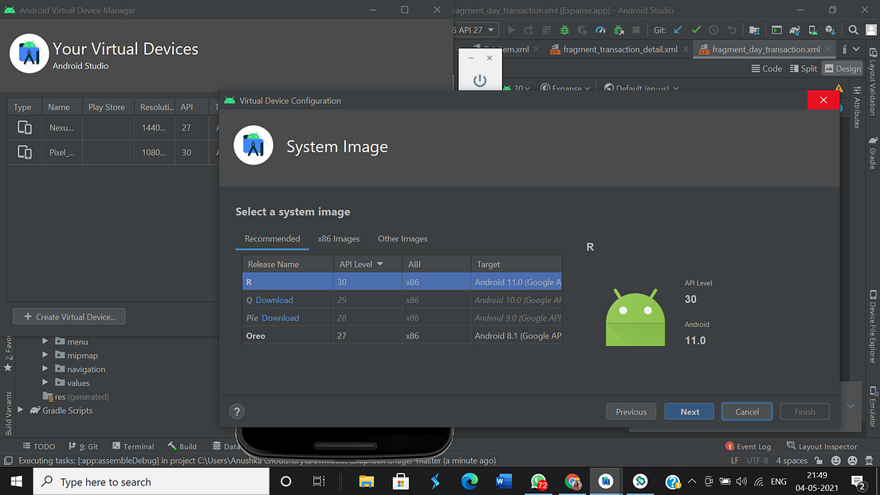Switch to Code view mode

766,68
